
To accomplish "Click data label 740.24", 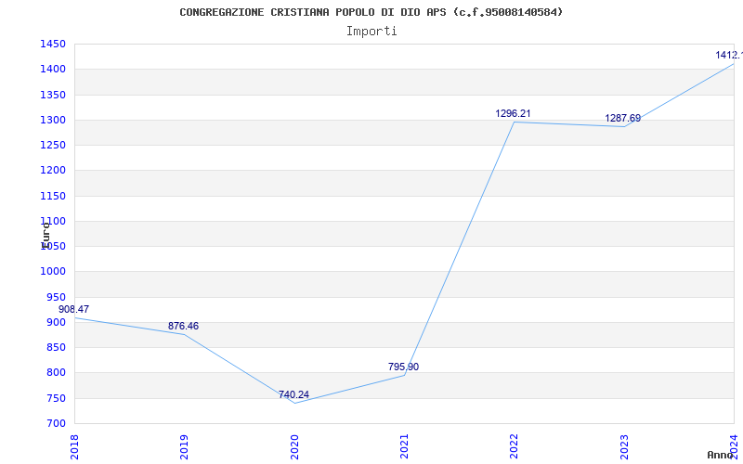I will (x=293, y=395).
